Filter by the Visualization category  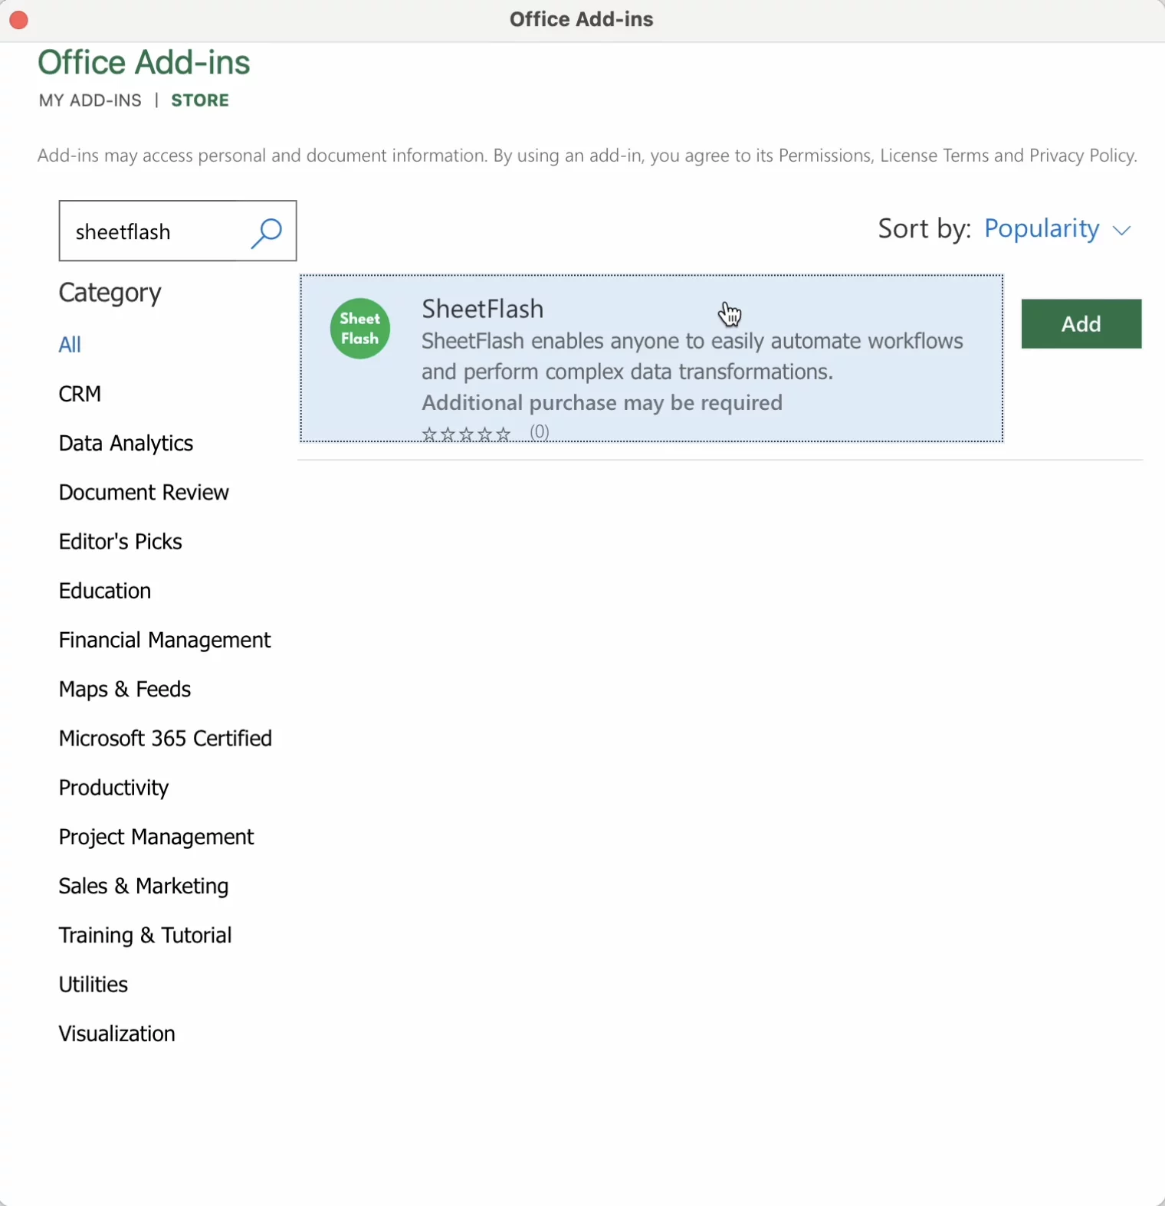(116, 1034)
